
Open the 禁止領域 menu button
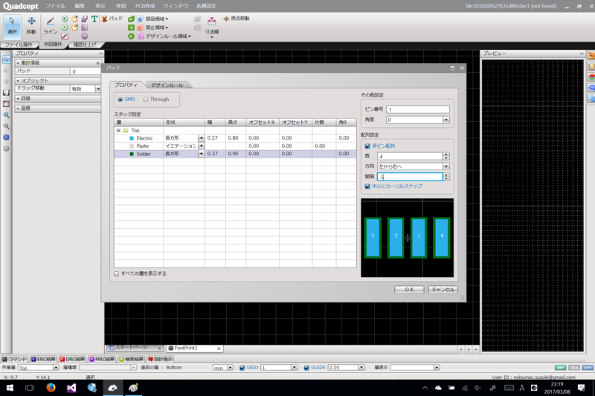pos(153,27)
